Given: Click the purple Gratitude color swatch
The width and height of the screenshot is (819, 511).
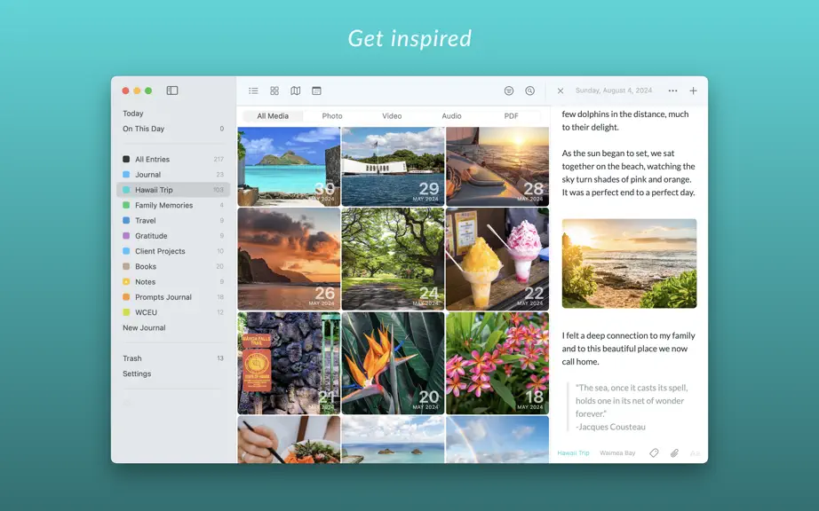Looking at the screenshot, I should pyautogui.click(x=126, y=236).
